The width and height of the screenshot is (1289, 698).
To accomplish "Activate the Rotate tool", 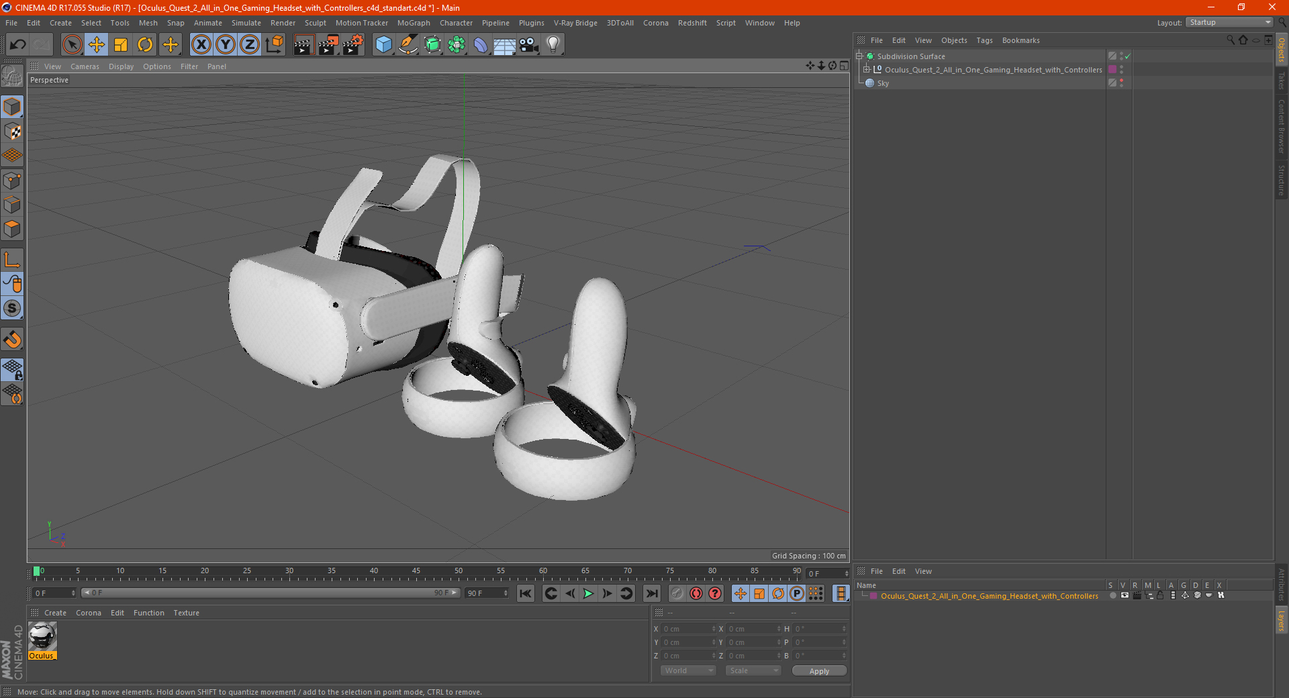I will (145, 45).
